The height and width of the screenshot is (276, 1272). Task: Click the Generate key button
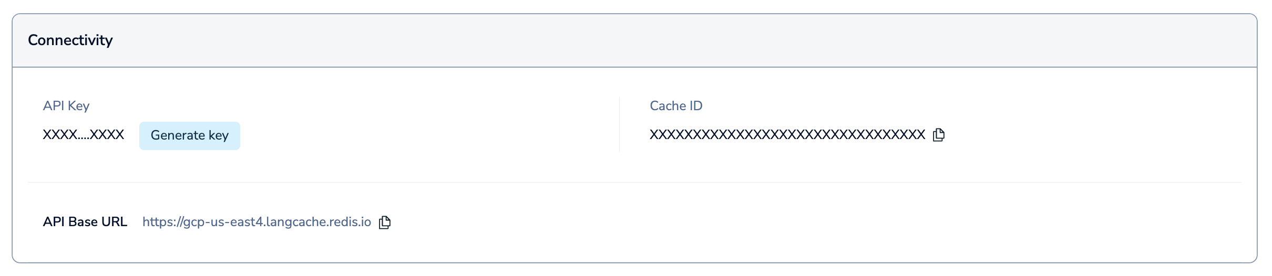pos(189,136)
